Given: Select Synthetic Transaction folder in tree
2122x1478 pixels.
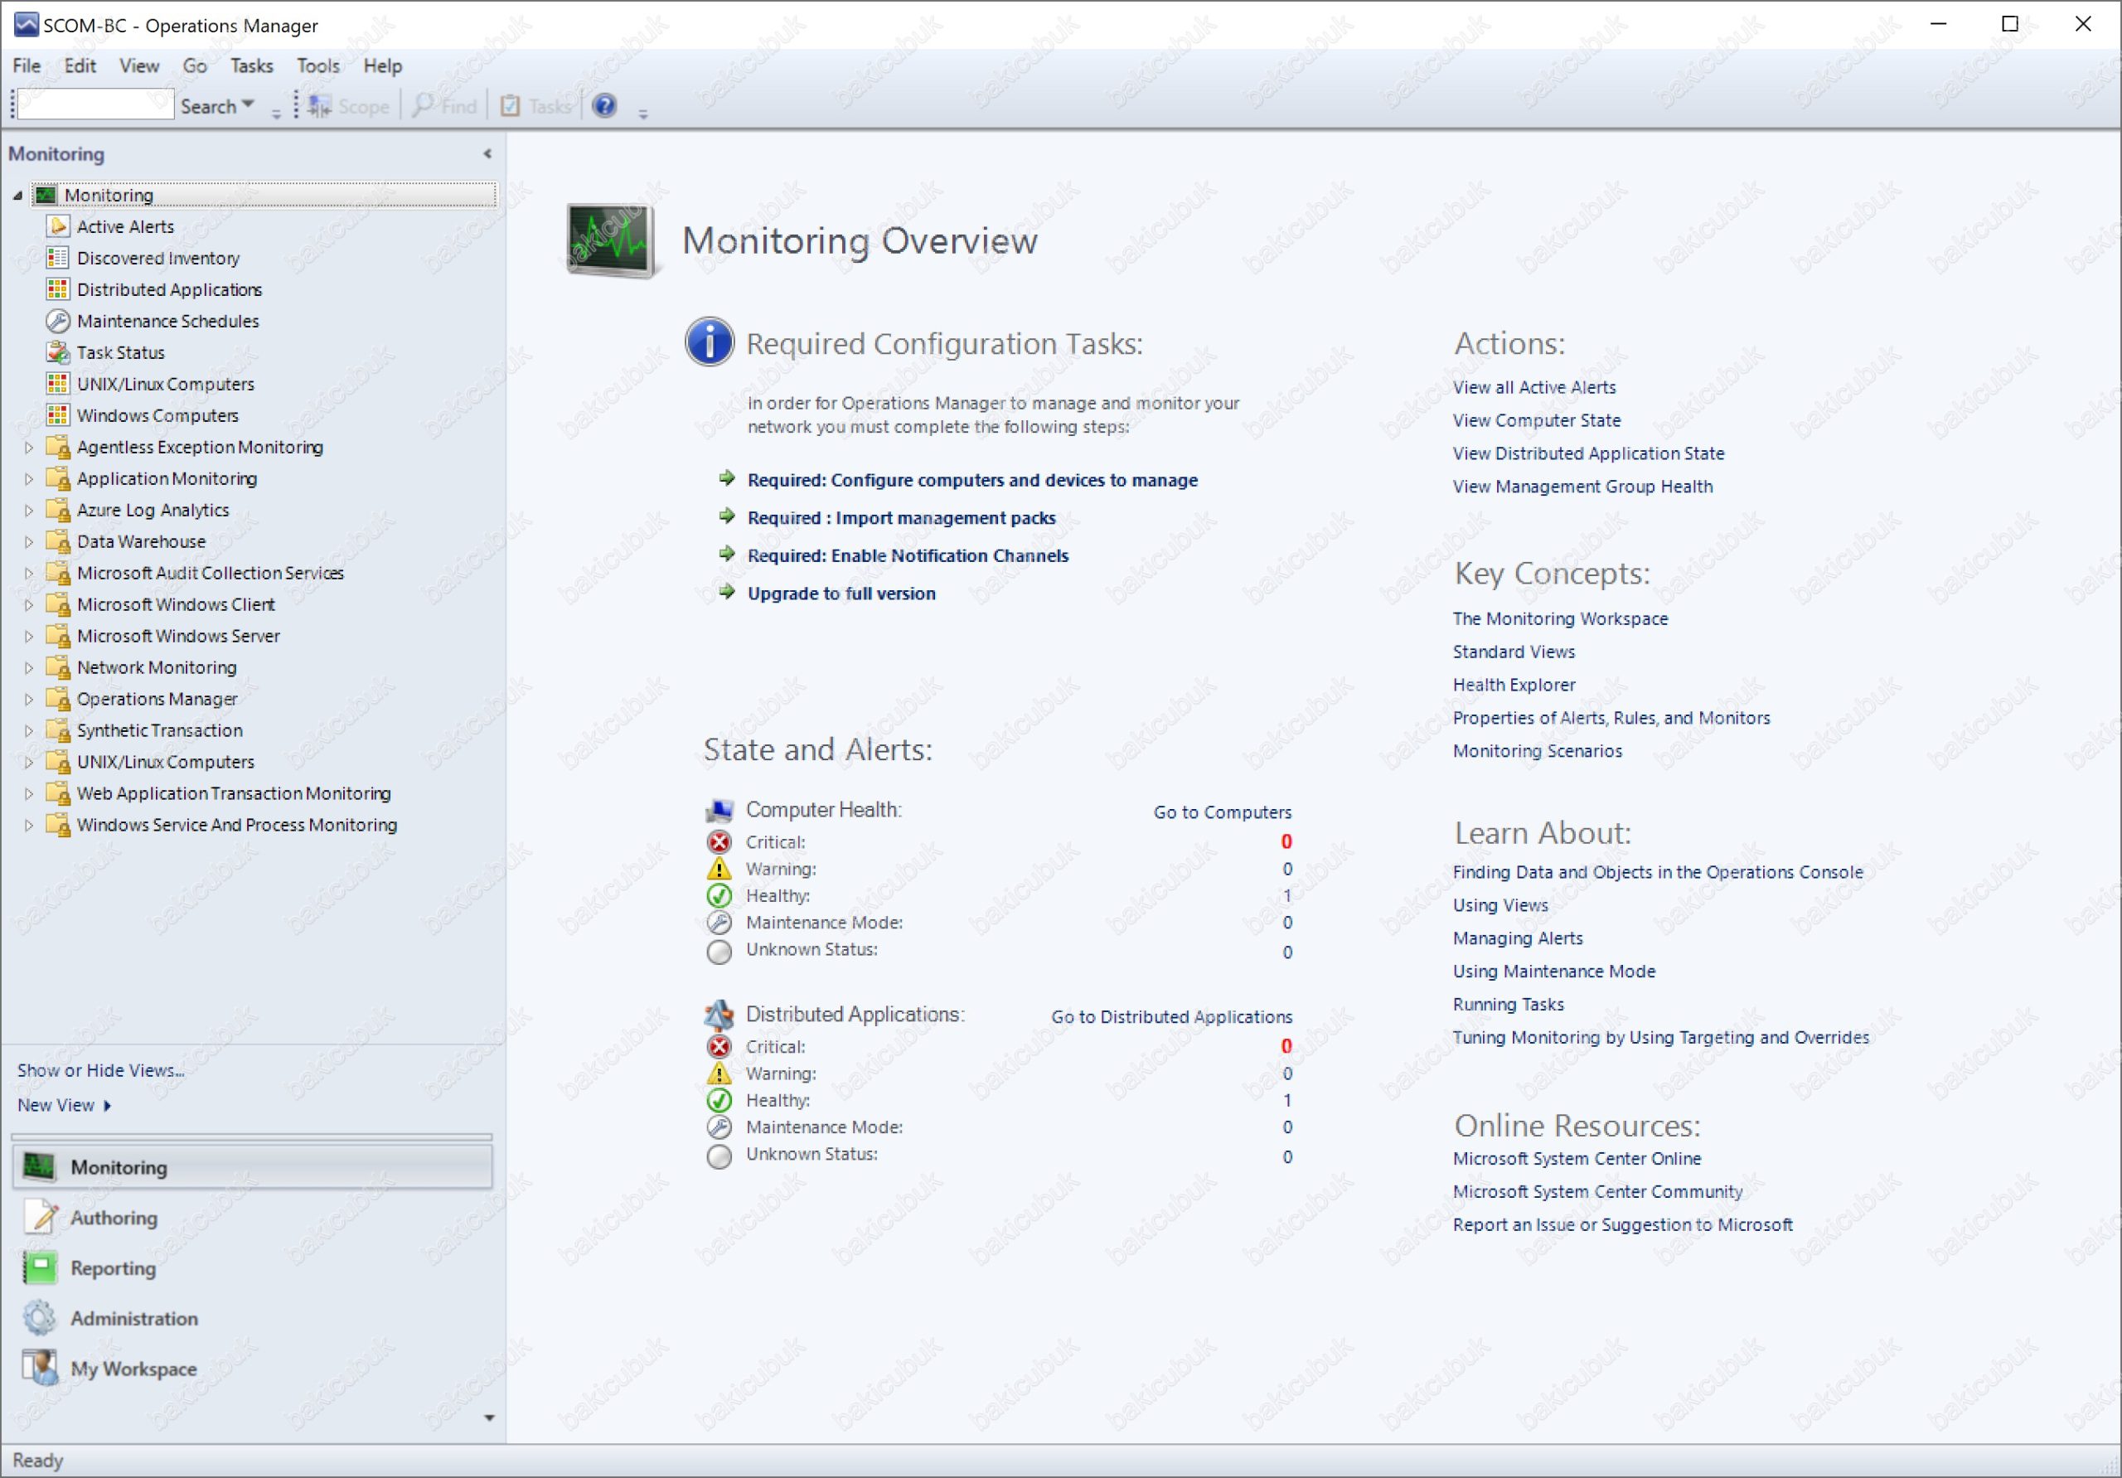Looking at the screenshot, I should (x=160, y=730).
